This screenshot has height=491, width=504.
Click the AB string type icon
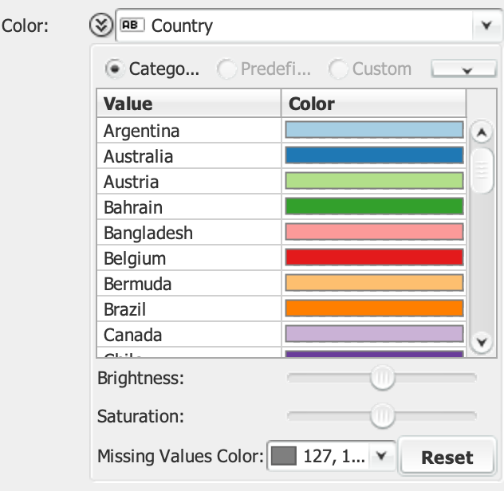130,26
